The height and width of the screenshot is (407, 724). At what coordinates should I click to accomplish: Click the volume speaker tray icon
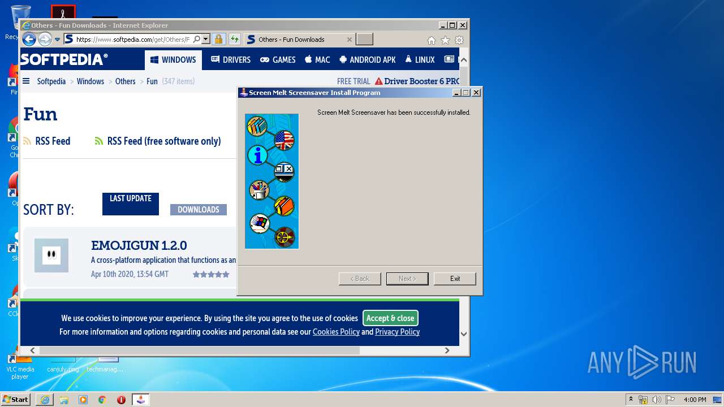click(656, 400)
